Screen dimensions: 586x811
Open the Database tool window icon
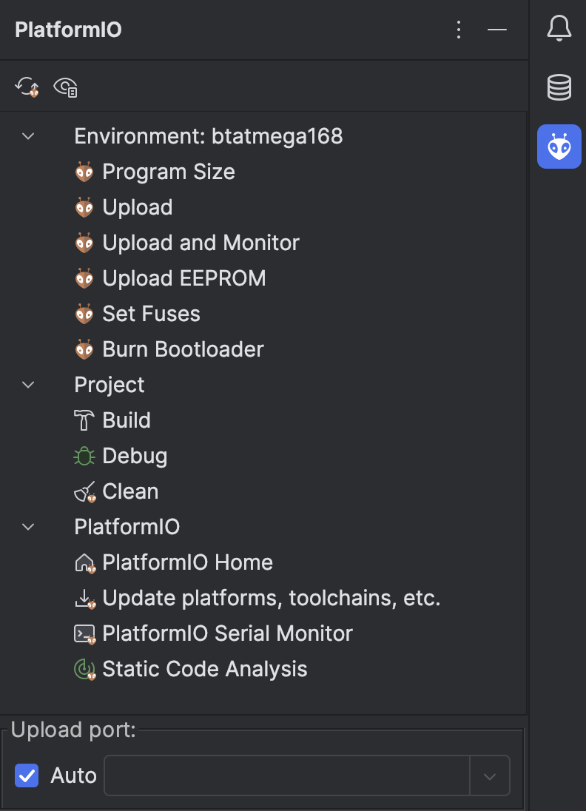(x=559, y=87)
